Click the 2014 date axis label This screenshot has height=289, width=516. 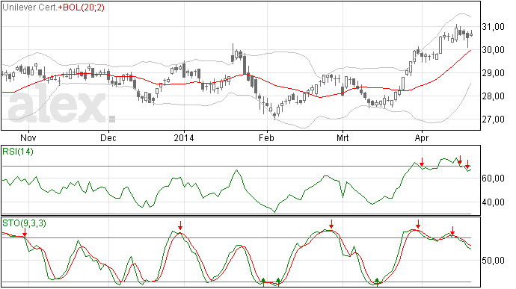tap(184, 137)
